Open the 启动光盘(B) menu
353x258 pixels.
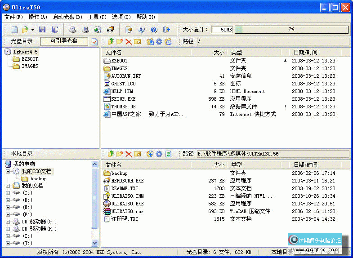point(67,17)
